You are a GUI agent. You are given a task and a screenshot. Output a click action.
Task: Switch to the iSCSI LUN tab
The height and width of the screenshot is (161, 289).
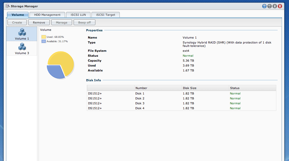(78, 15)
